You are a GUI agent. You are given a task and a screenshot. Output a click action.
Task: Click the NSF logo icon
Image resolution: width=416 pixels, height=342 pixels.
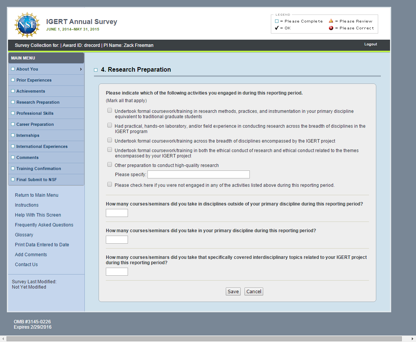pyautogui.click(x=27, y=25)
